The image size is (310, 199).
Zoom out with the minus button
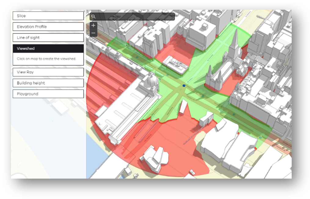93,33
